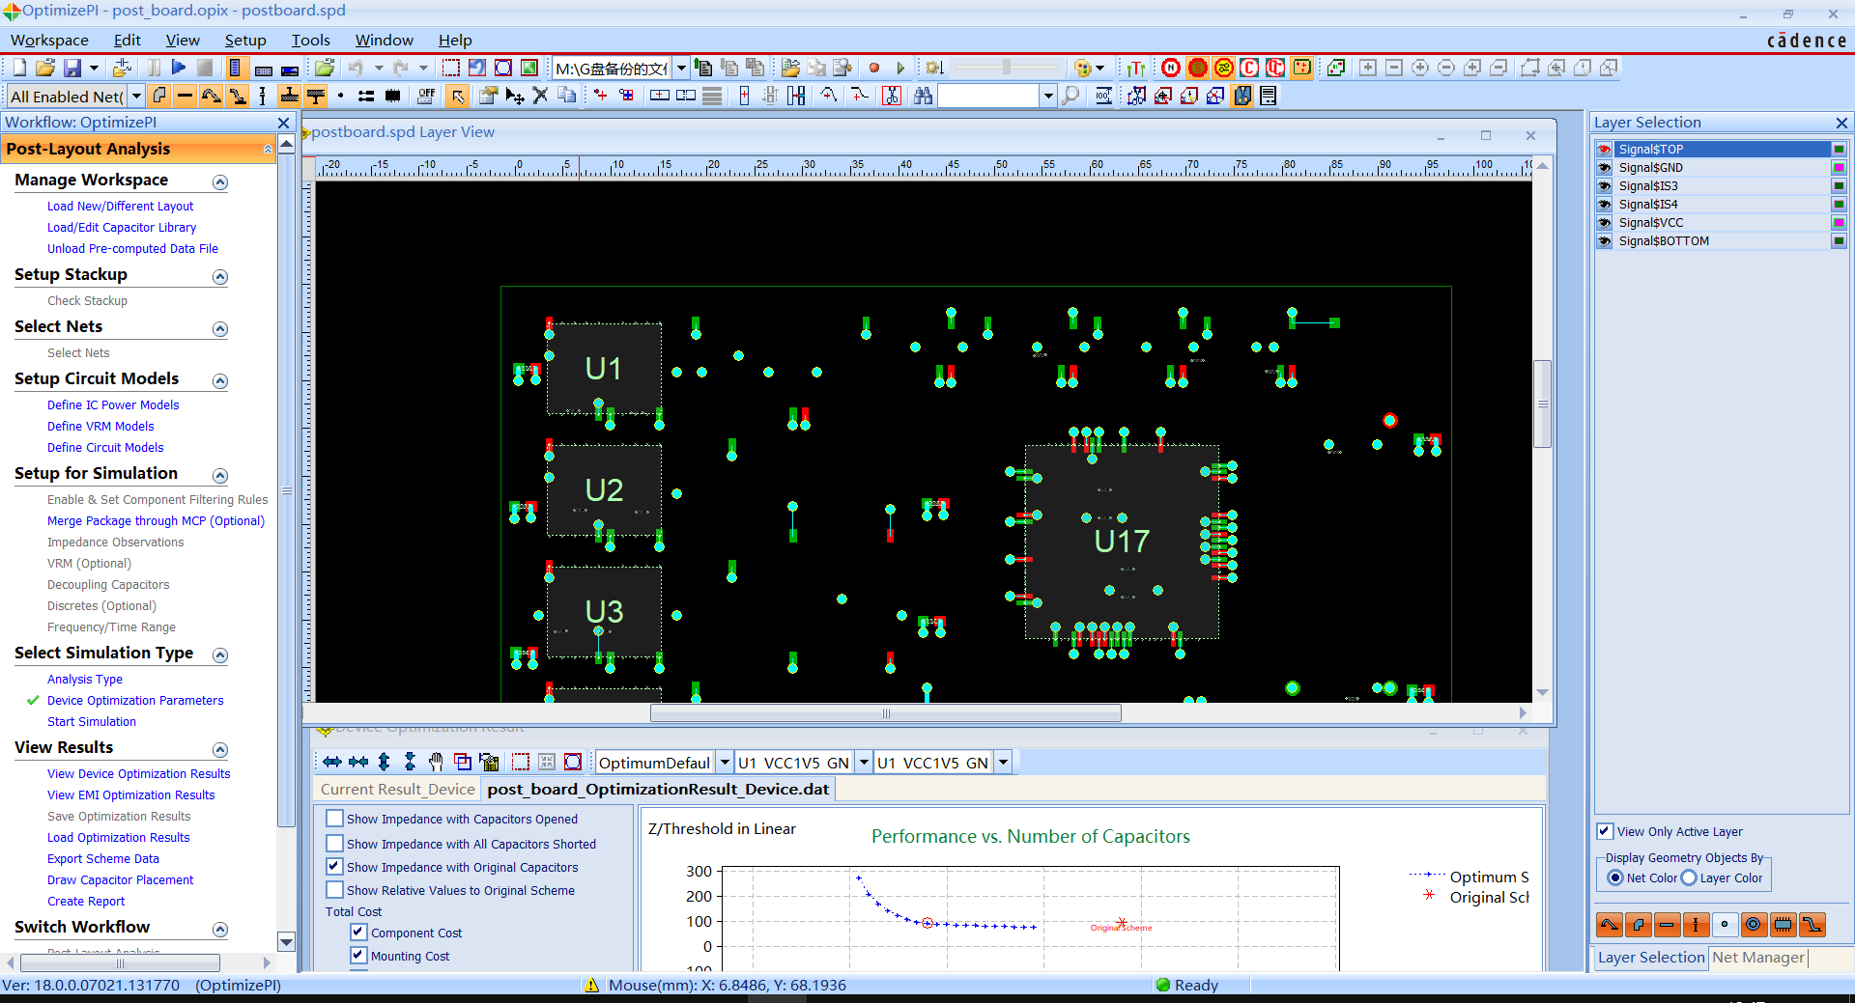Open the color palette icon

click(1083, 68)
